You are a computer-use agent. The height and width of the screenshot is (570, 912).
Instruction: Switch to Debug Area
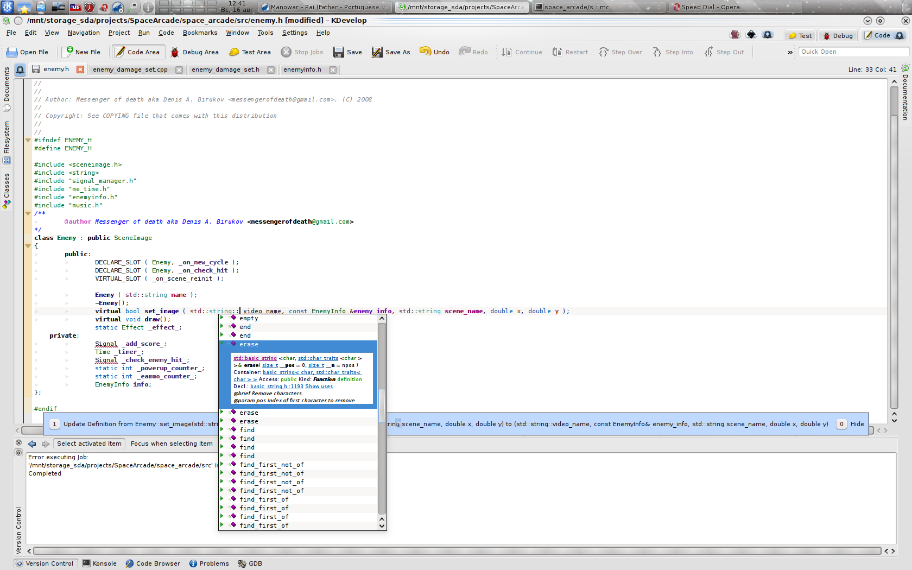tap(194, 52)
